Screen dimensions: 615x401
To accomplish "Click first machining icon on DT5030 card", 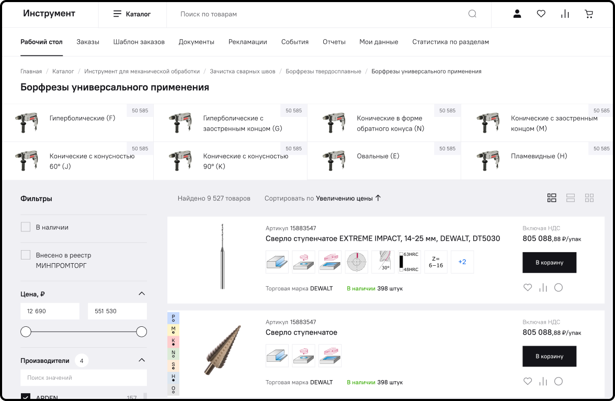I will [x=277, y=262].
